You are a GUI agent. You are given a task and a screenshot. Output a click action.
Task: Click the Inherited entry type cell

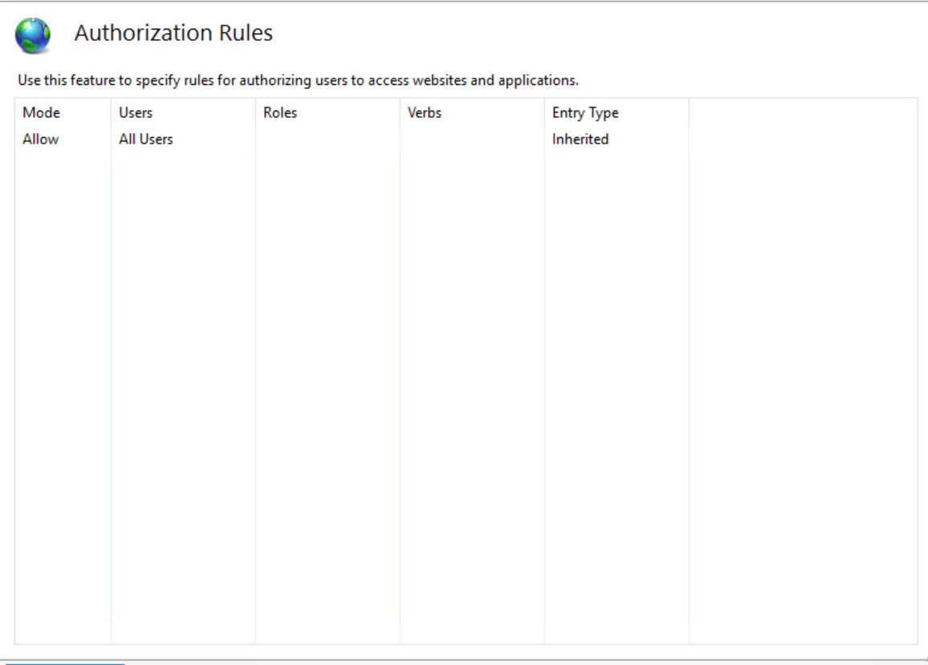click(x=580, y=139)
